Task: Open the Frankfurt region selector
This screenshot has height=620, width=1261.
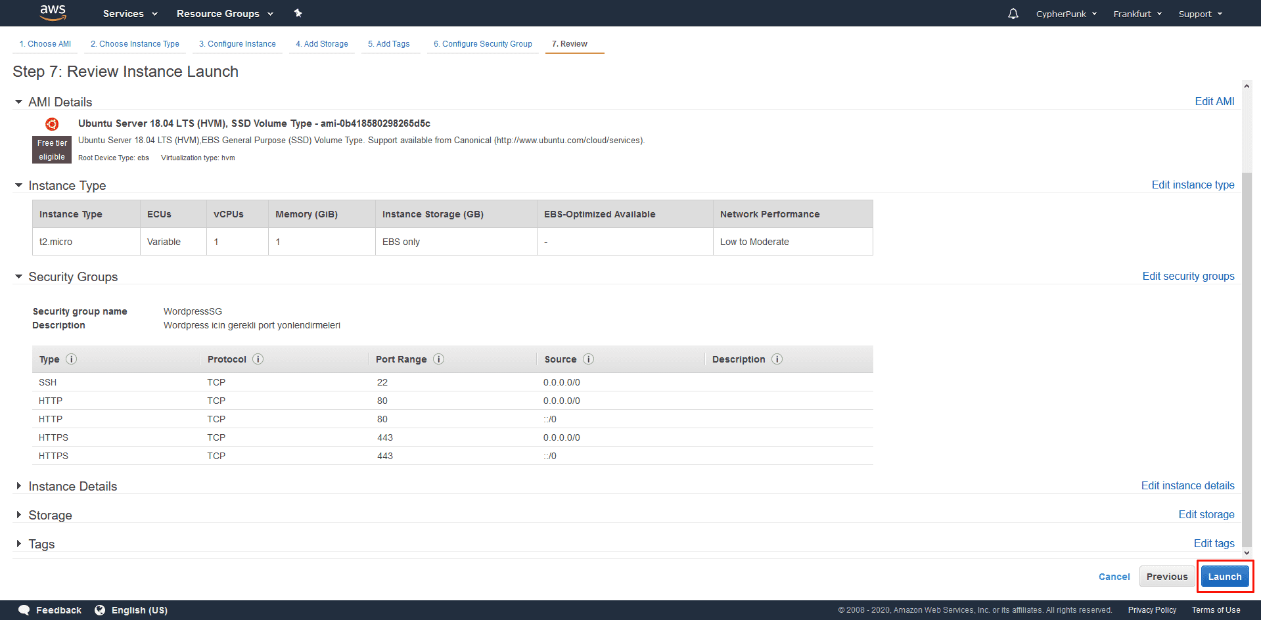Action: (1137, 14)
